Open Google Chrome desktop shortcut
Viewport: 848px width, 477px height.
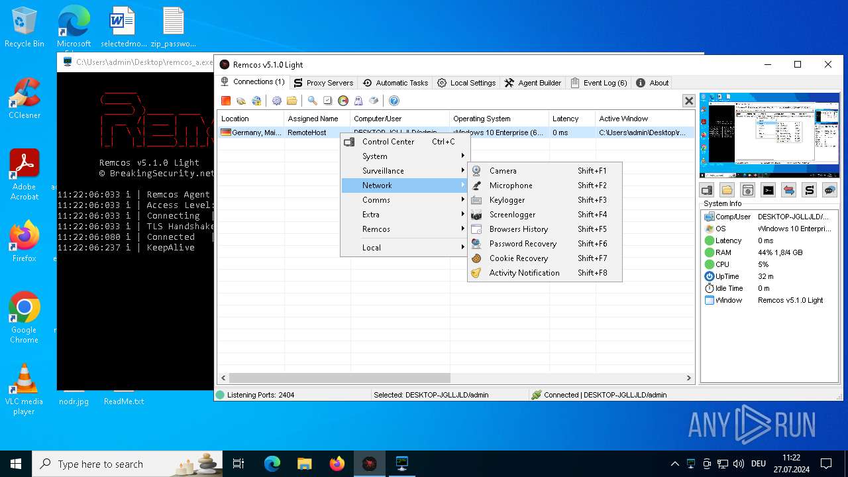point(25,317)
